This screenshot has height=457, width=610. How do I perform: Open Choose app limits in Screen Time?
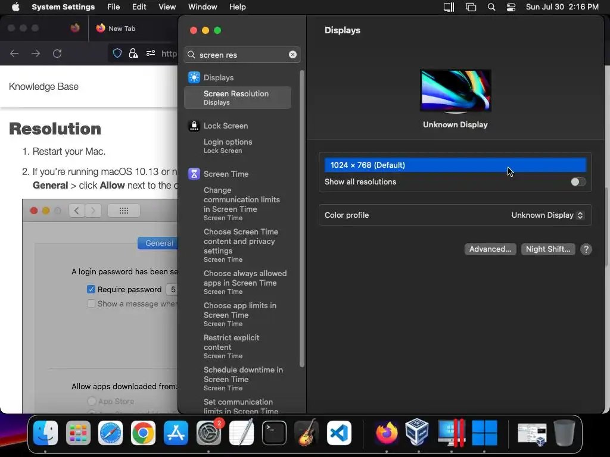(237, 314)
